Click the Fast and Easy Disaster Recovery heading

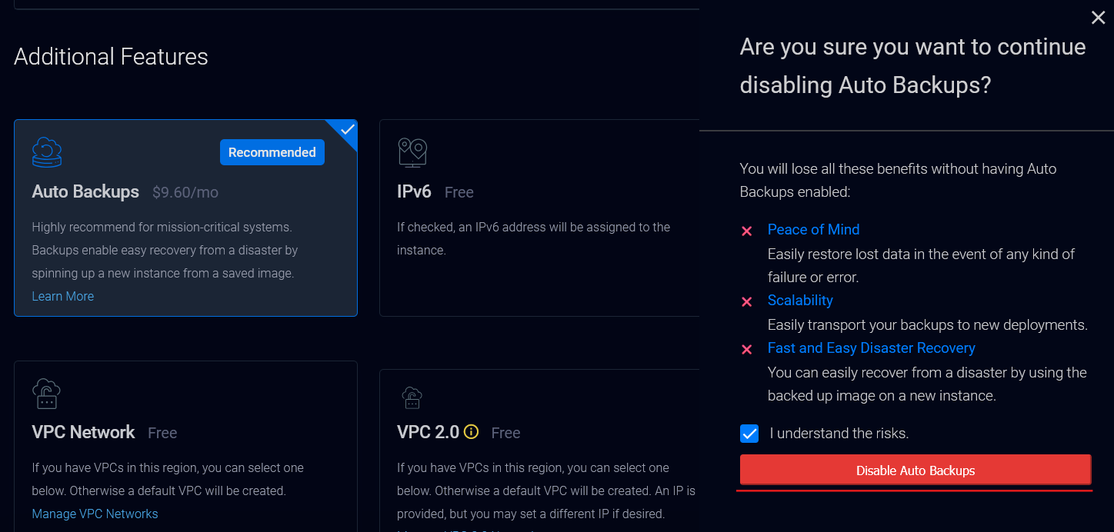click(871, 348)
